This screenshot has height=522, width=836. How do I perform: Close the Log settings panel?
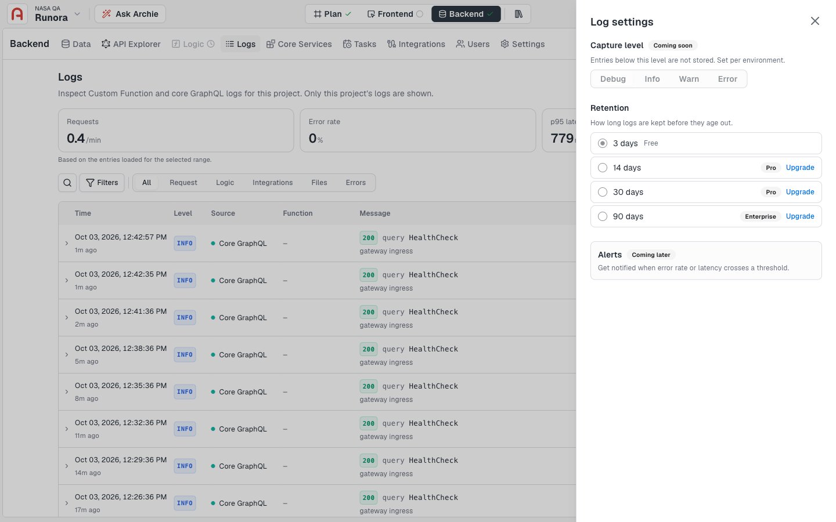(815, 21)
